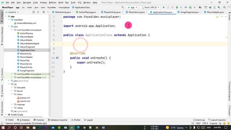
Task: Open Chrome from the taskbar
Action: pyautogui.click(x=84, y=127)
